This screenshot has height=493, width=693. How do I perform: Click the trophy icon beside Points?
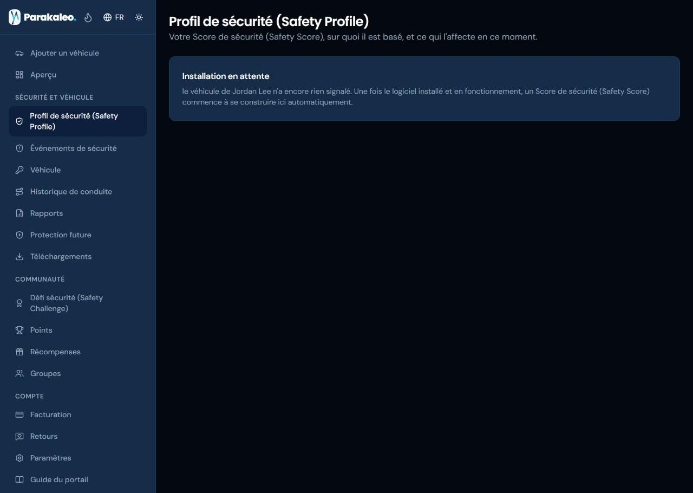pyautogui.click(x=19, y=330)
